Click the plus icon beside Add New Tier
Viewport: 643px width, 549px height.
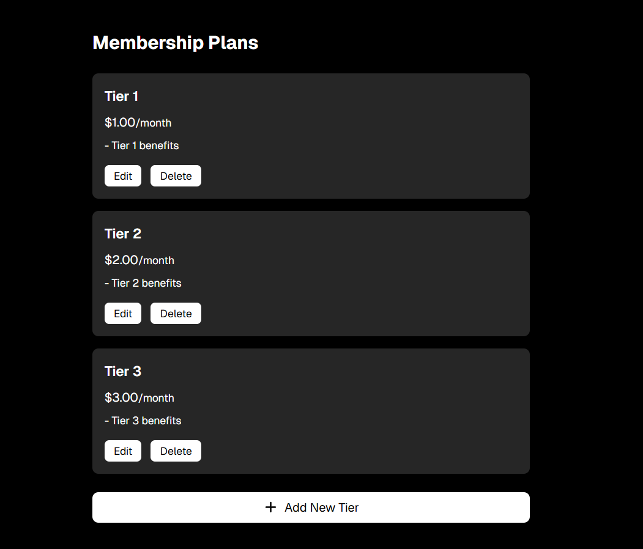pyautogui.click(x=270, y=507)
